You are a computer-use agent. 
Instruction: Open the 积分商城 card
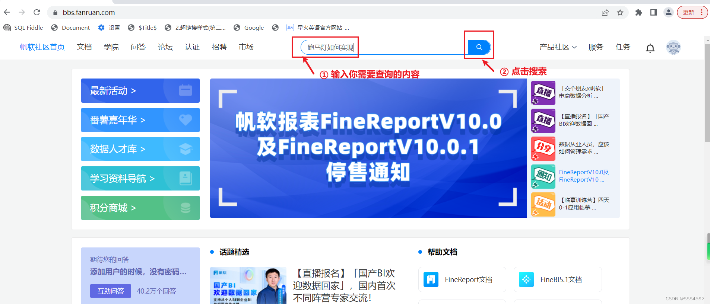coord(140,208)
